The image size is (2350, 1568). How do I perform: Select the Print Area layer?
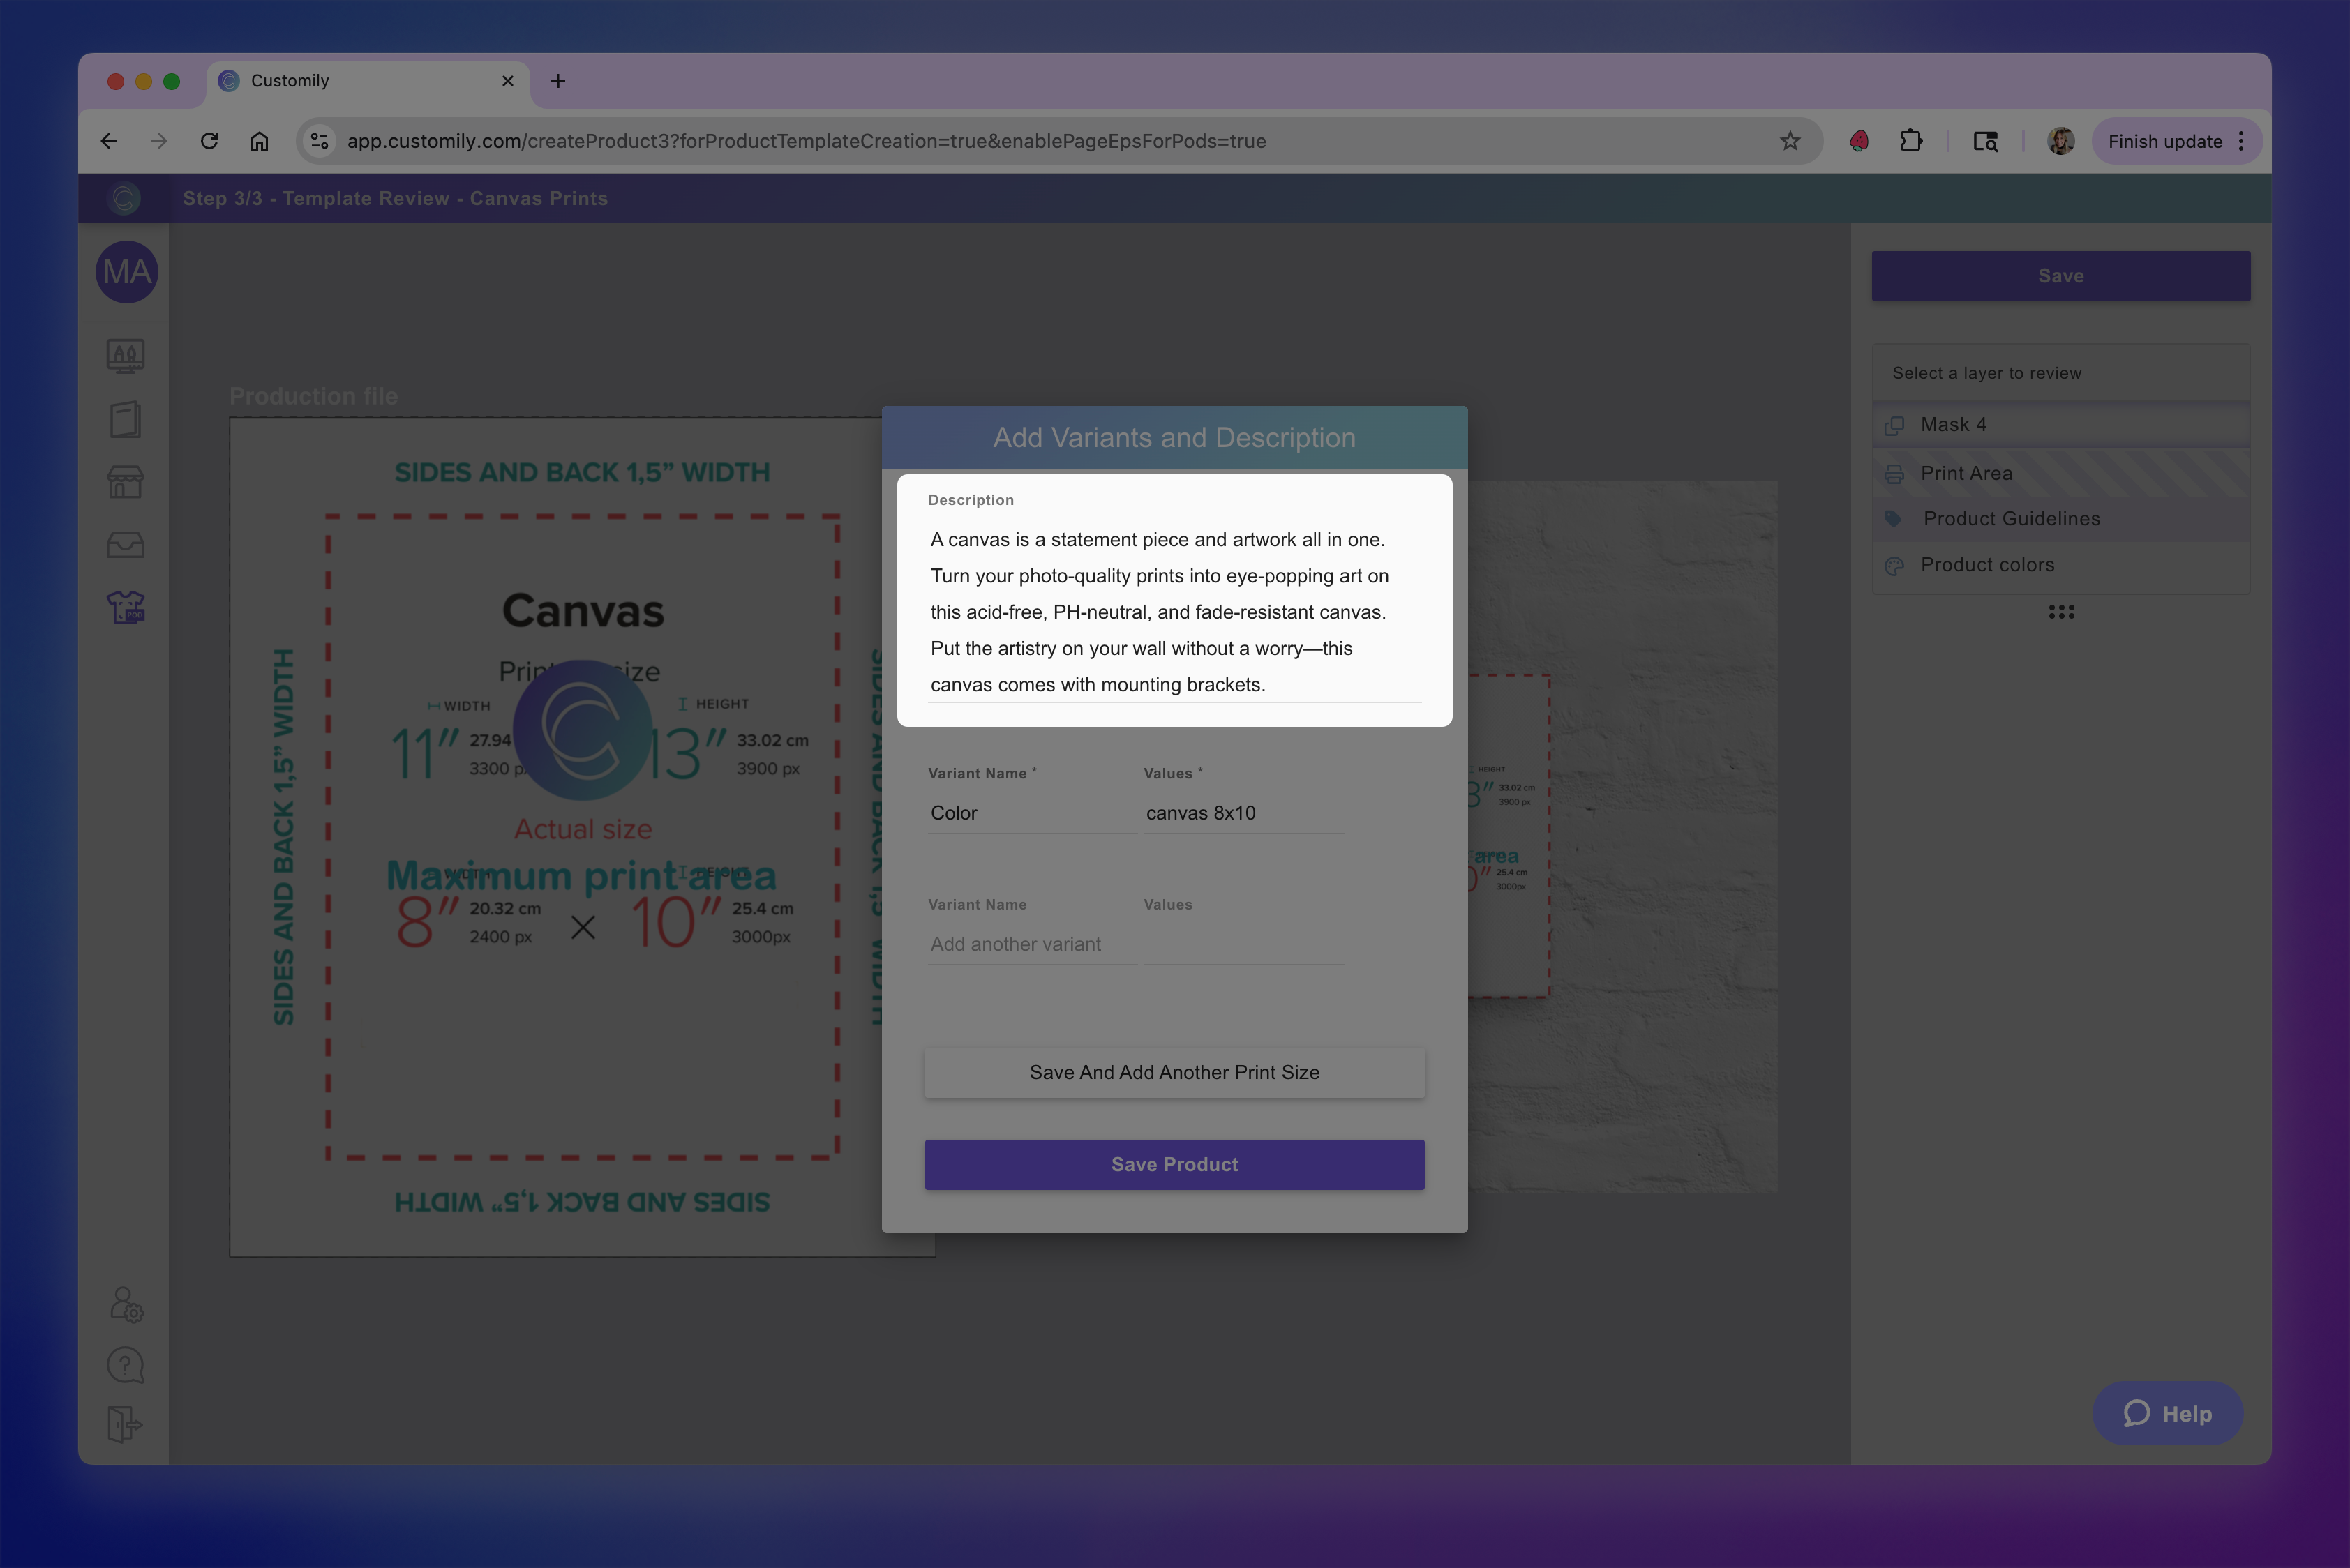[2060, 473]
